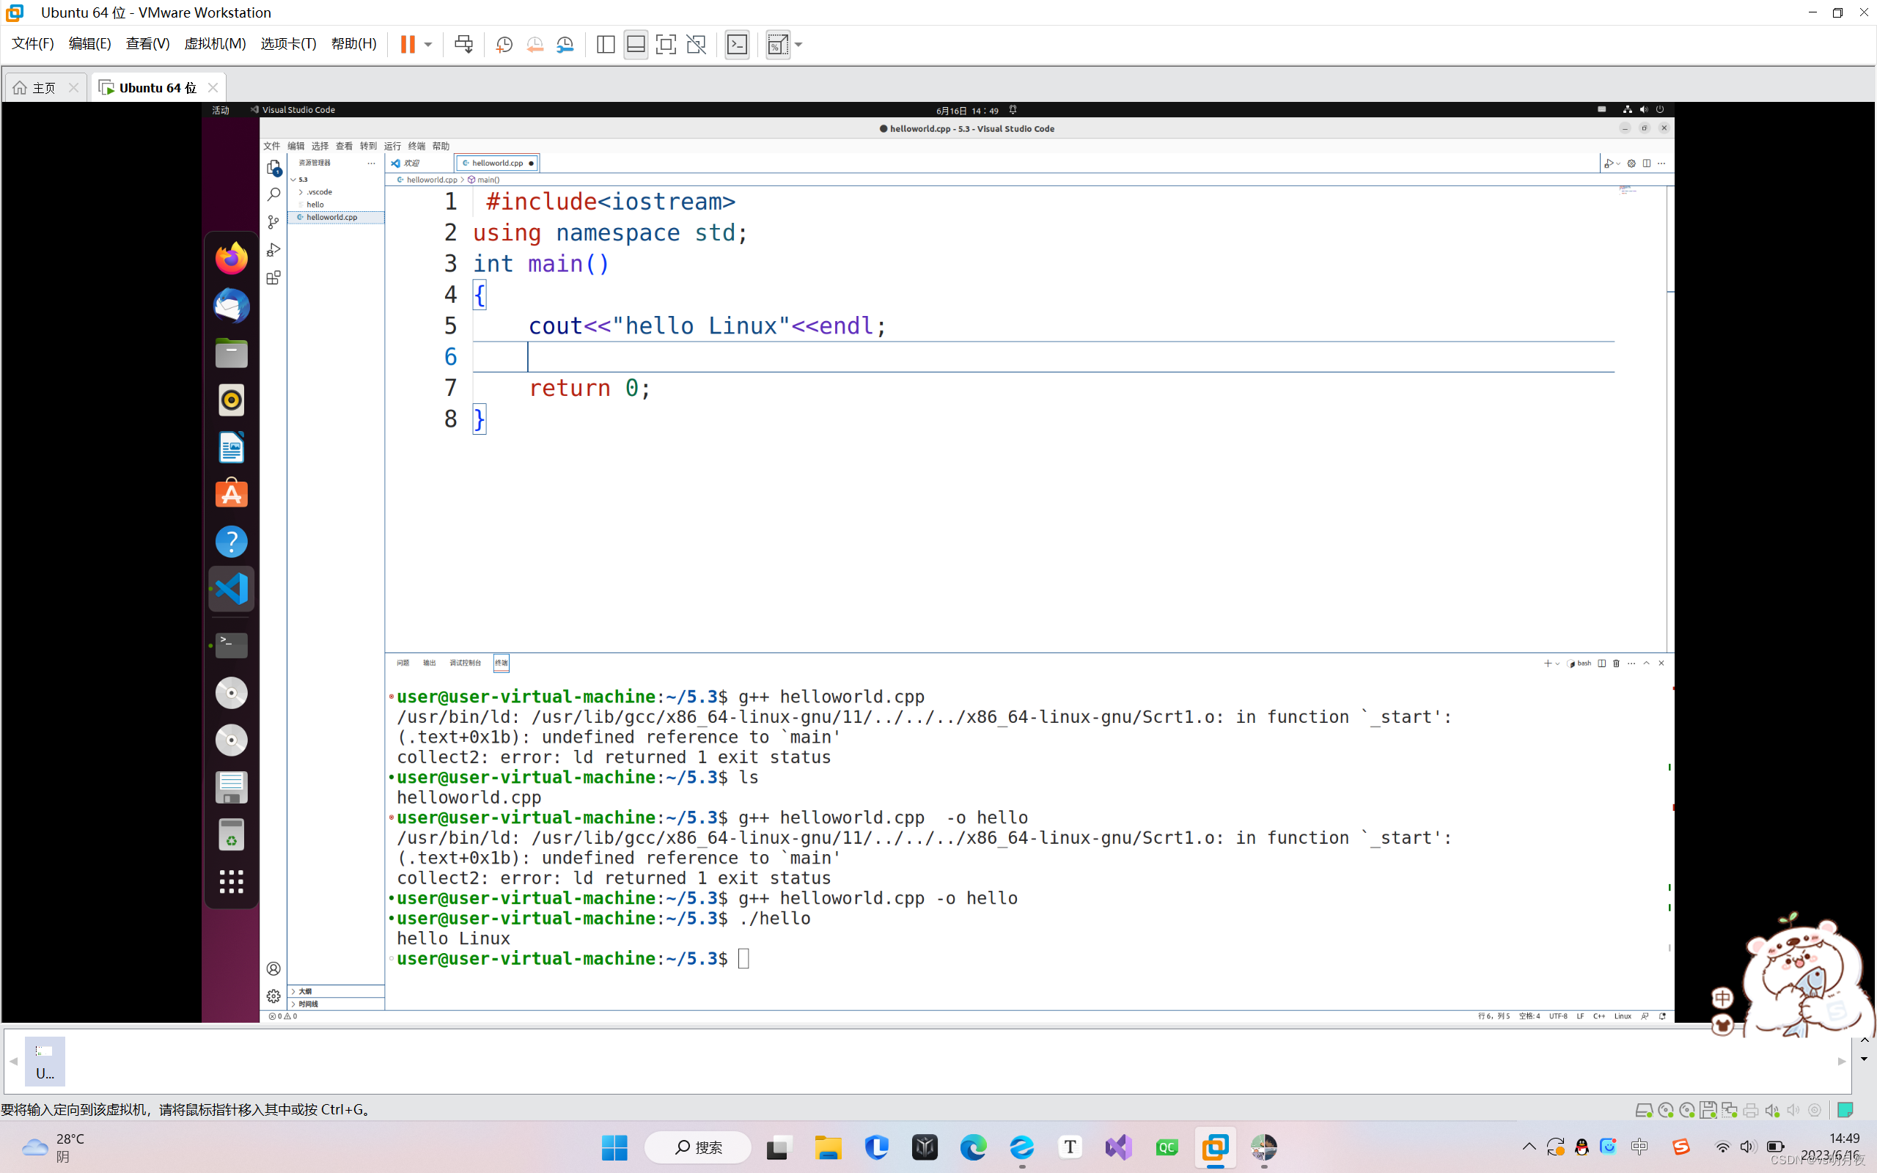Open the Source Control view
1877x1173 pixels.
273,223
